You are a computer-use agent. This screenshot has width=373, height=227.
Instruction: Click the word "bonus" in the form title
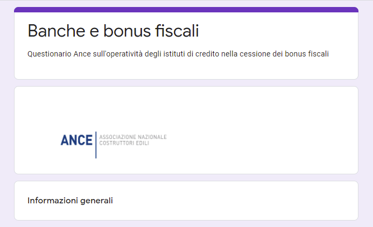tap(127, 31)
